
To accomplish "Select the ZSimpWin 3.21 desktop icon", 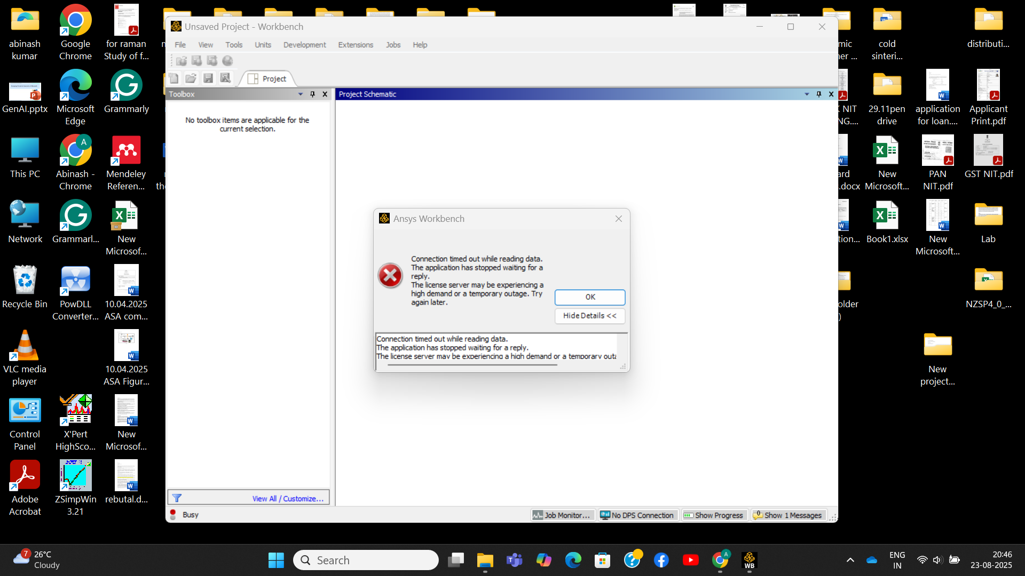I will [x=75, y=488].
